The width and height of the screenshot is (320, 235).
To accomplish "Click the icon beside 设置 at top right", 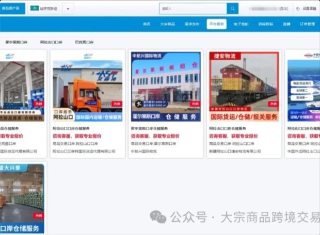I will pos(298,9).
